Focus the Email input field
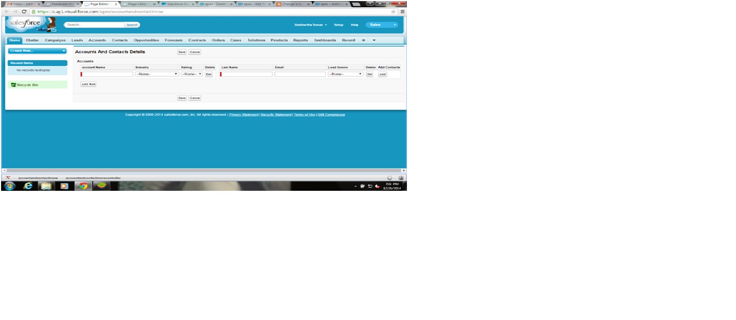The height and width of the screenshot is (320, 736). coord(300,74)
